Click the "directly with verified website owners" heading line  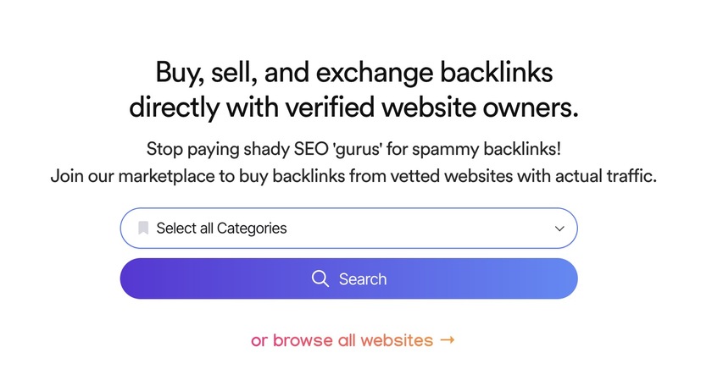354,108
